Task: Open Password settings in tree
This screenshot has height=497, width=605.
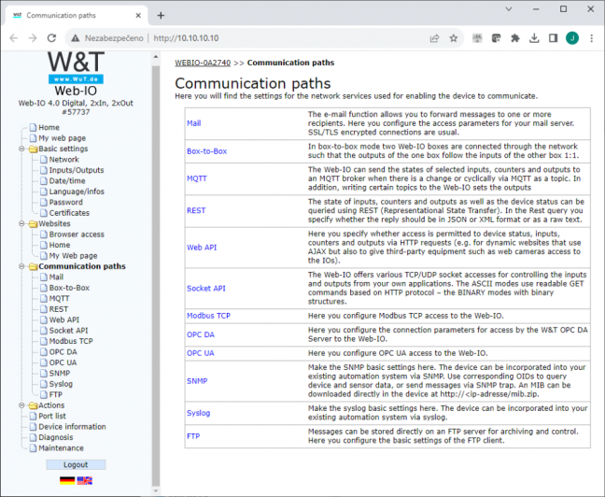Action: pyautogui.click(x=65, y=203)
